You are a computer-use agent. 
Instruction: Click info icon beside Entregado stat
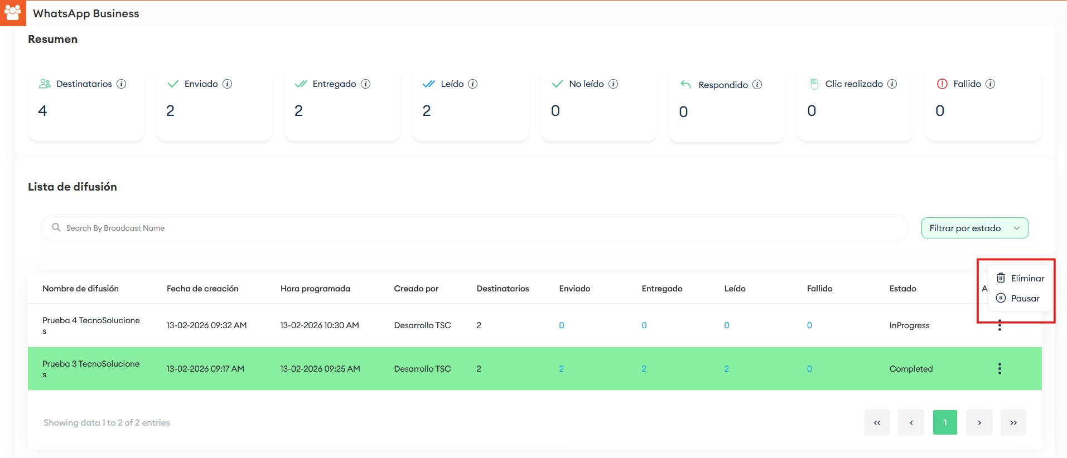[x=365, y=84]
